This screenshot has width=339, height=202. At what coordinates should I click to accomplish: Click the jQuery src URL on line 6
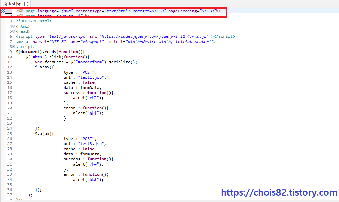pos(154,36)
